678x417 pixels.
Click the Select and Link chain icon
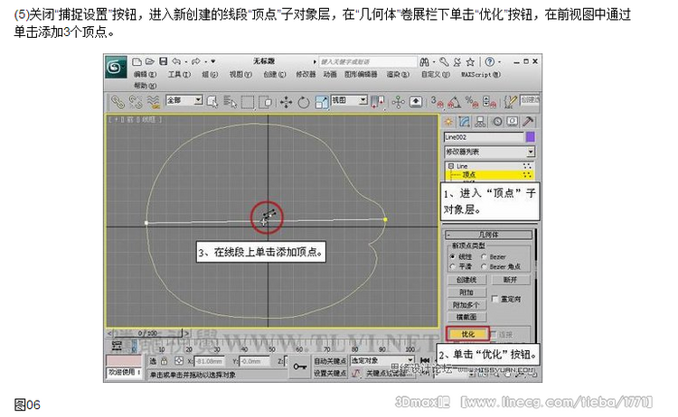coord(118,102)
